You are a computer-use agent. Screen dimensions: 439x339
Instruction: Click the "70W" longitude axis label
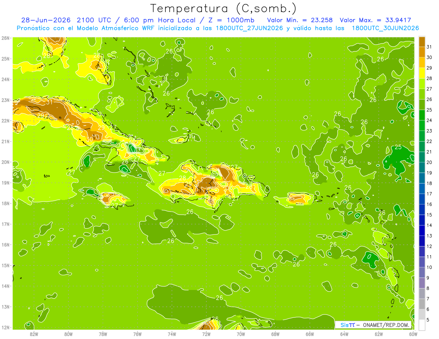[241, 334]
